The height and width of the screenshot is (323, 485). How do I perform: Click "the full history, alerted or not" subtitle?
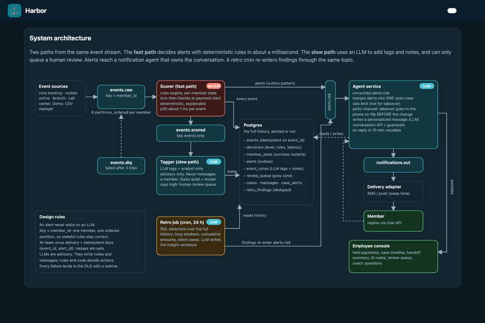(x=270, y=131)
